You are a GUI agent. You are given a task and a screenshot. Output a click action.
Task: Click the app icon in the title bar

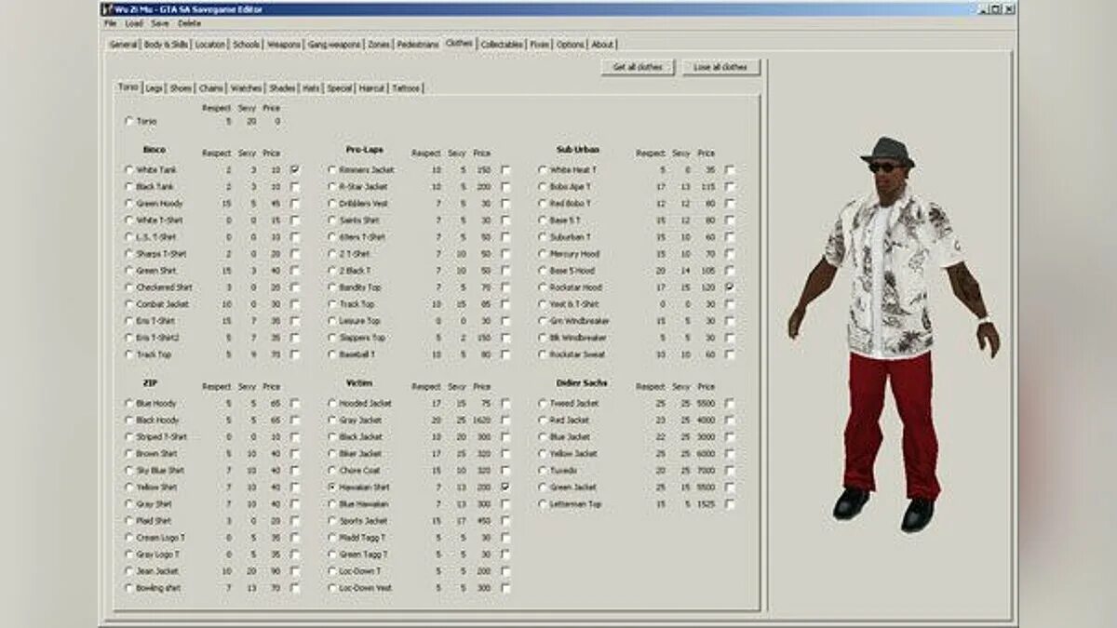pos(107,8)
